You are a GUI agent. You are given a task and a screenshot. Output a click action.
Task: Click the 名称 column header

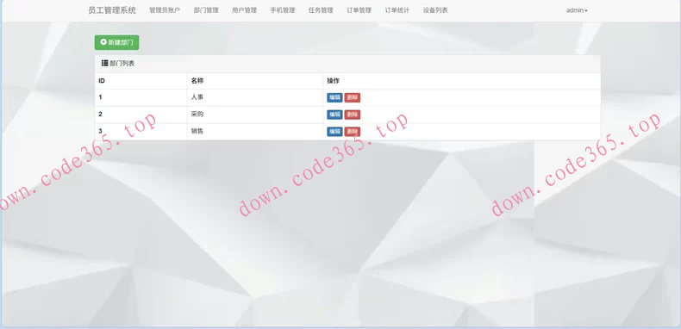[255, 81]
